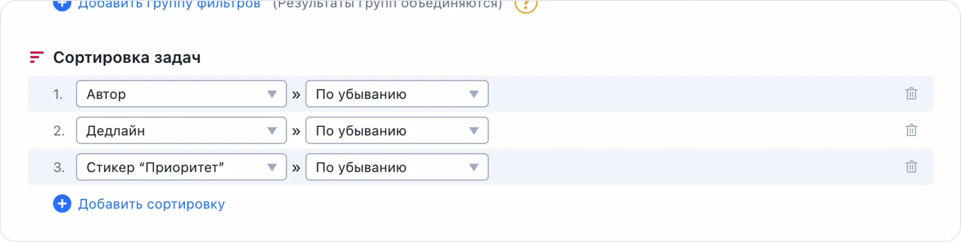
Task: Click row number 3 in sorting list
Action: [x=59, y=167]
